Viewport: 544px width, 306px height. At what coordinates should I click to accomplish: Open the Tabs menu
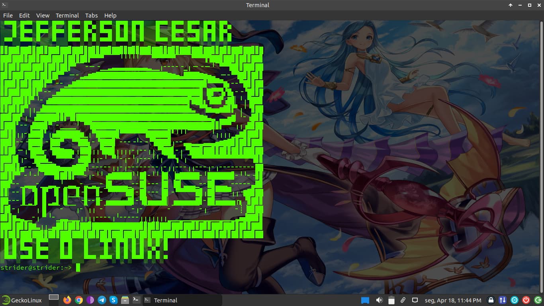pyautogui.click(x=91, y=16)
